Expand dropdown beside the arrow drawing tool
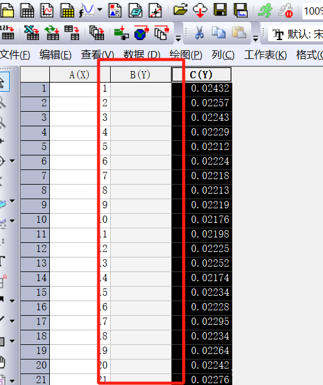The image size is (323, 385). [x=12, y=301]
